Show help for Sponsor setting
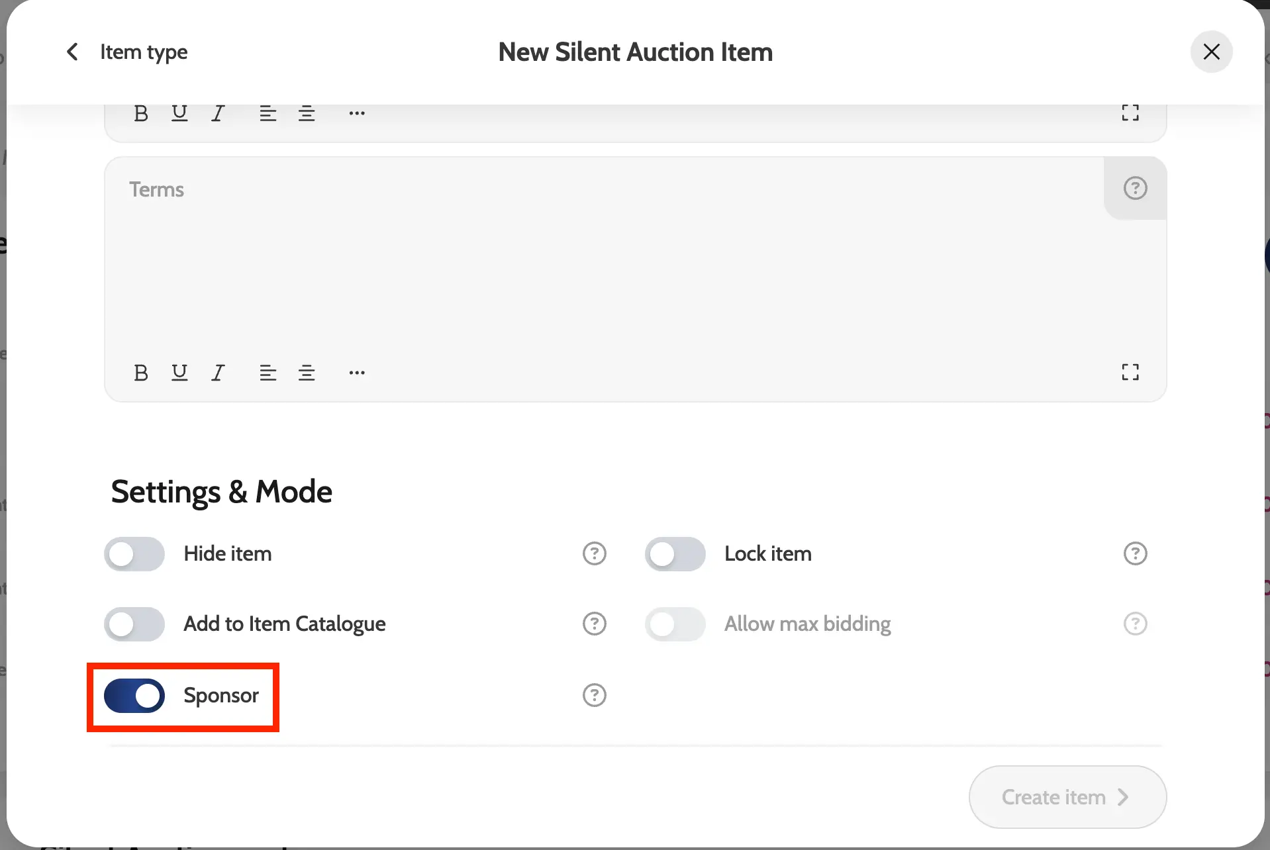This screenshot has width=1270, height=850. tap(594, 695)
